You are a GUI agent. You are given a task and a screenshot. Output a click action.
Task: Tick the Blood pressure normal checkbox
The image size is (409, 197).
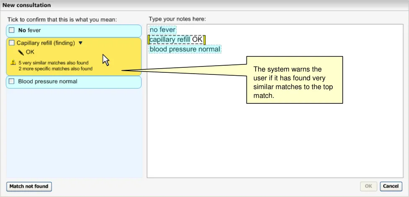[x=12, y=82]
